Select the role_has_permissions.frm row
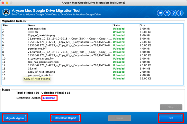 [93, 62]
